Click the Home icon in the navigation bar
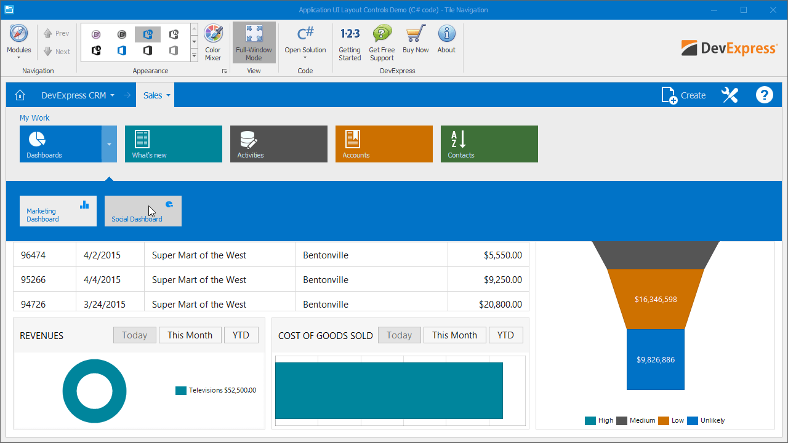Image resolution: width=788 pixels, height=443 pixels. tap(20, 95)
